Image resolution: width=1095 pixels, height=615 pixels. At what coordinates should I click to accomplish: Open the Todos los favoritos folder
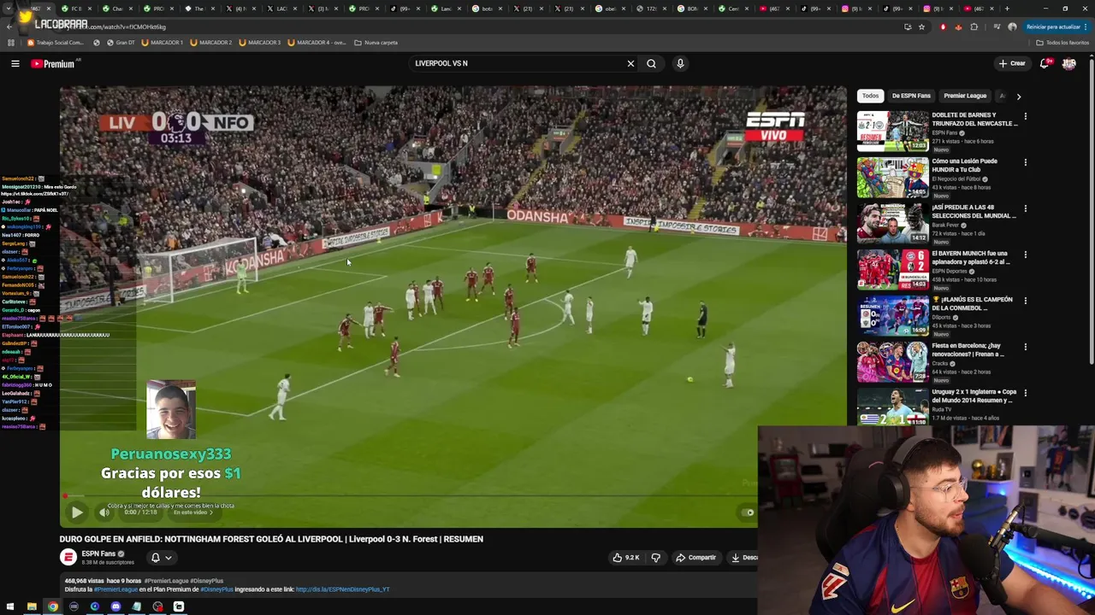pyautogui.click(x=1062, y=43)
